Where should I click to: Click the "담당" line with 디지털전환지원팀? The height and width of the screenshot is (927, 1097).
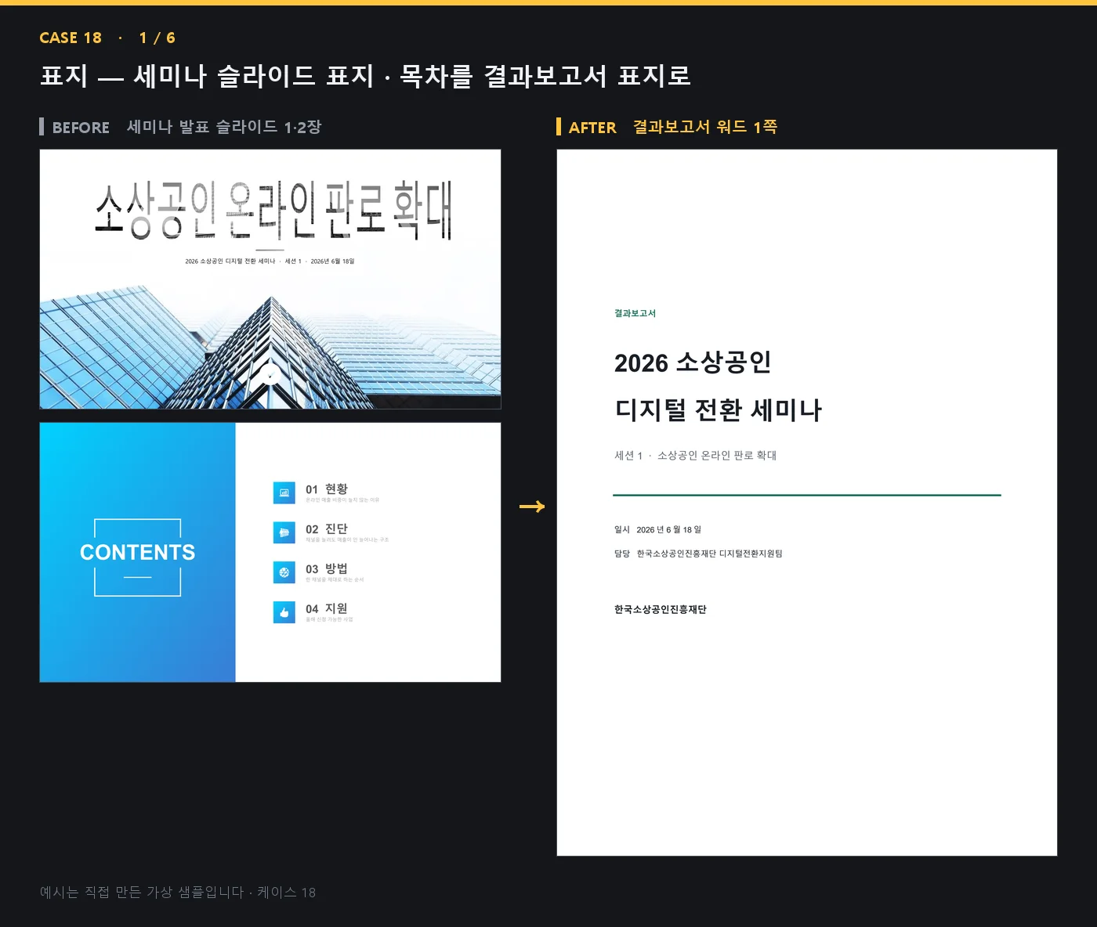point(698,554)
